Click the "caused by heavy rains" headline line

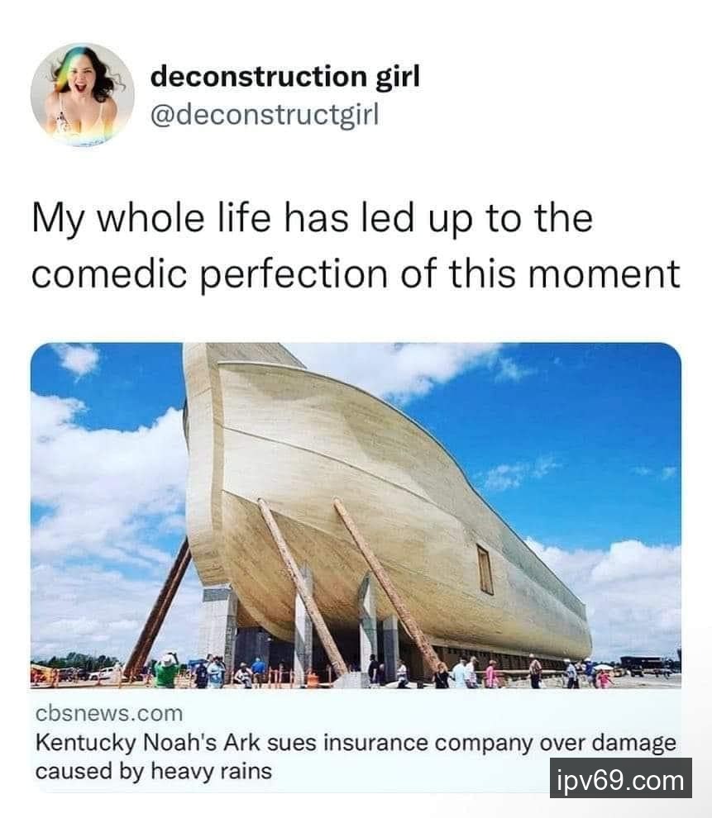tap(154, 771)
